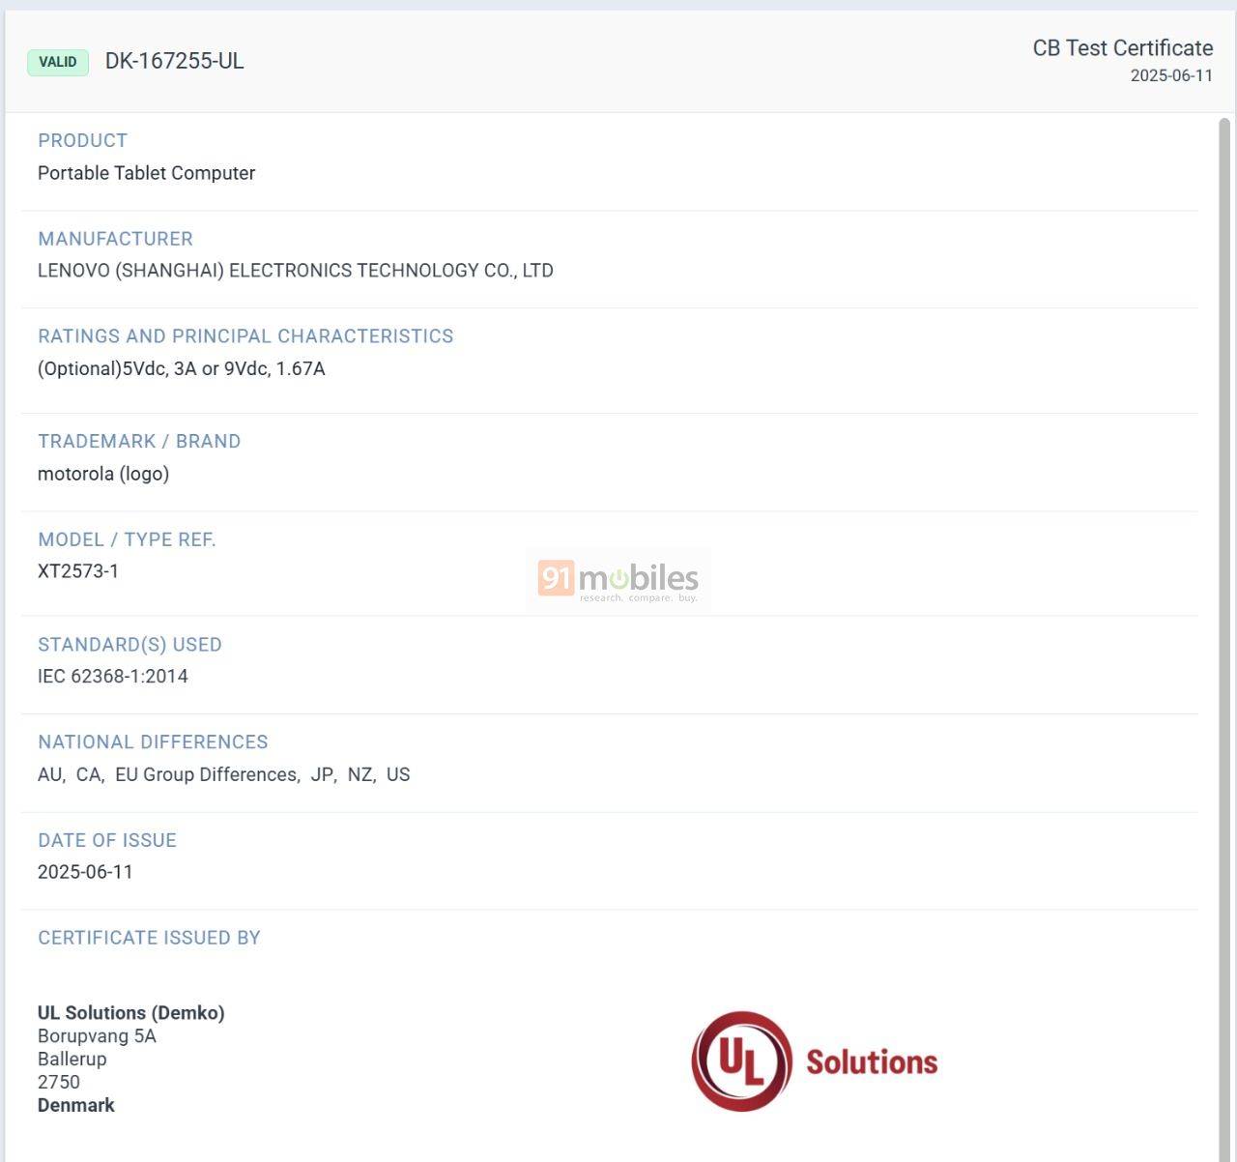
Task: Click the green VALID status badge
Action: point(58,62)
